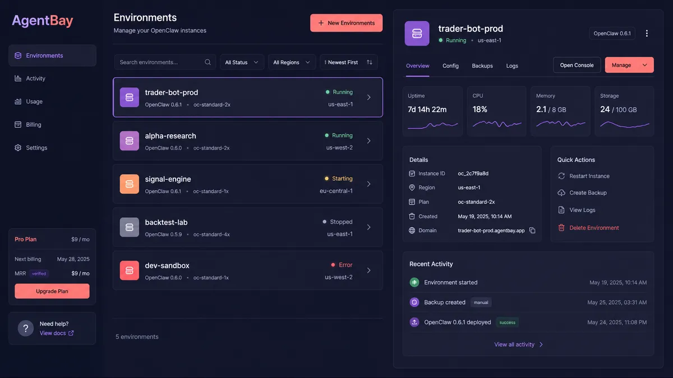Expand alpha-research row chevron
Viewport: 673px width, 378px height.
pos(368,141)
